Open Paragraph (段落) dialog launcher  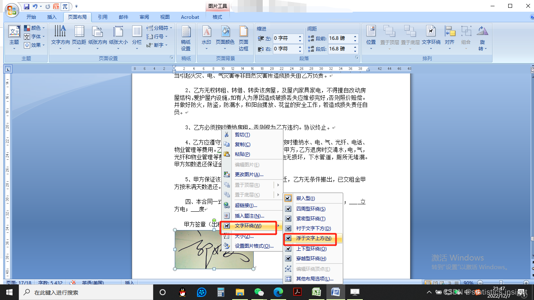point(357,58)
